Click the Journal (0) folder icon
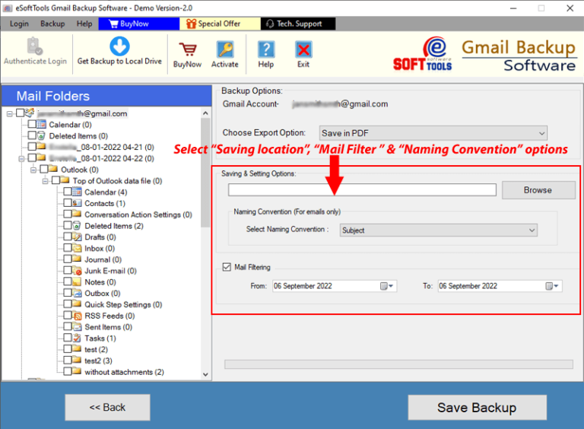 tap(77, 259)
